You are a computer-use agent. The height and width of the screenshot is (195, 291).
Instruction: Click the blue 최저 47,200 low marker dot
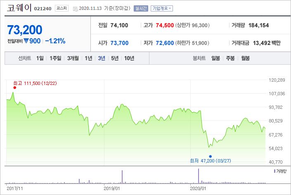point(210,156)
